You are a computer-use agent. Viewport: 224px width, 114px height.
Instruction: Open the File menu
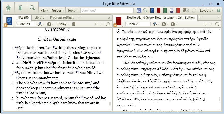click(x=44, y=11)
